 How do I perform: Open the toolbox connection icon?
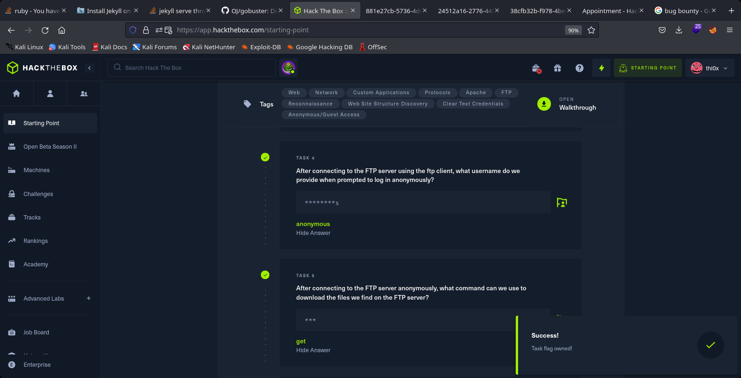(536, 68)
